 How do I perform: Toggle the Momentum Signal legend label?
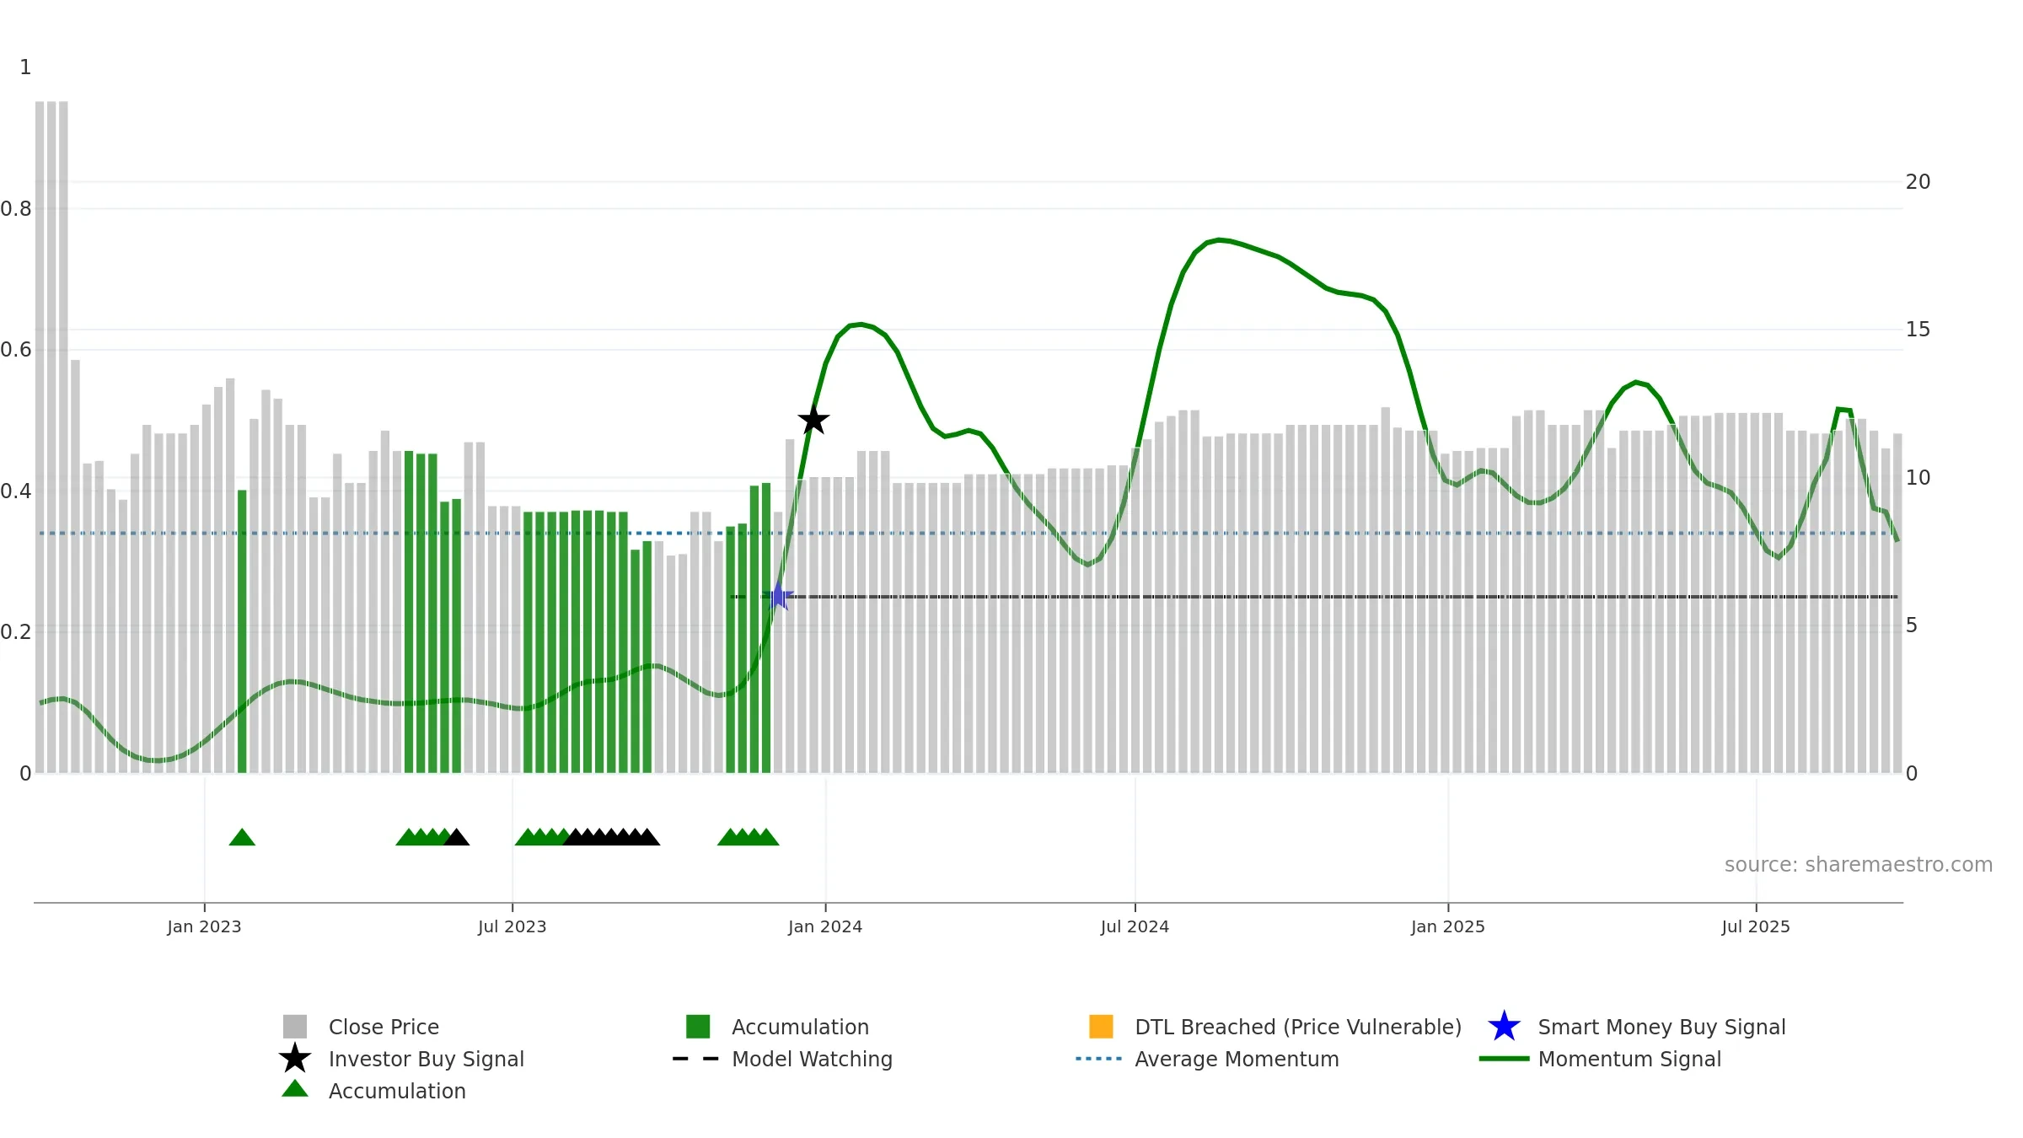1629,1059
